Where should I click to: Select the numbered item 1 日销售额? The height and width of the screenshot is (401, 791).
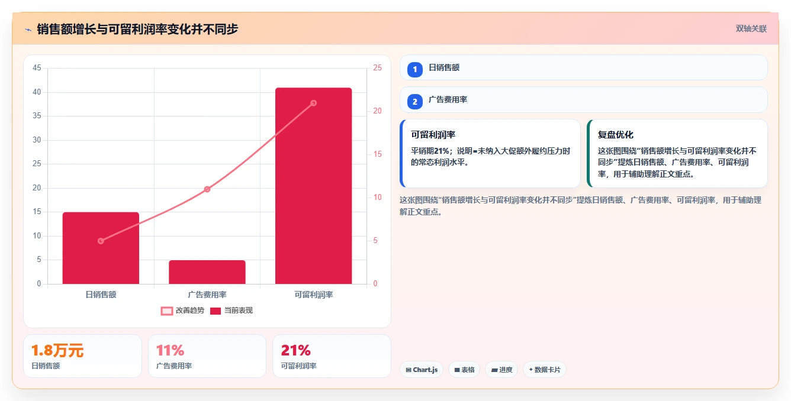[584, 67]
